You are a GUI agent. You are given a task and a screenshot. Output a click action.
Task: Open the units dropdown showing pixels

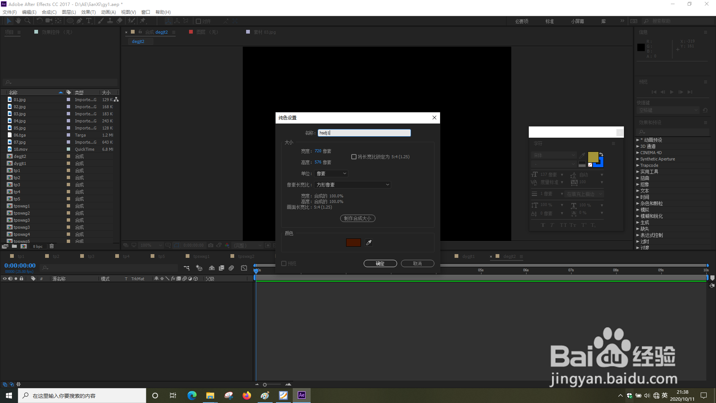coord(331,174)
